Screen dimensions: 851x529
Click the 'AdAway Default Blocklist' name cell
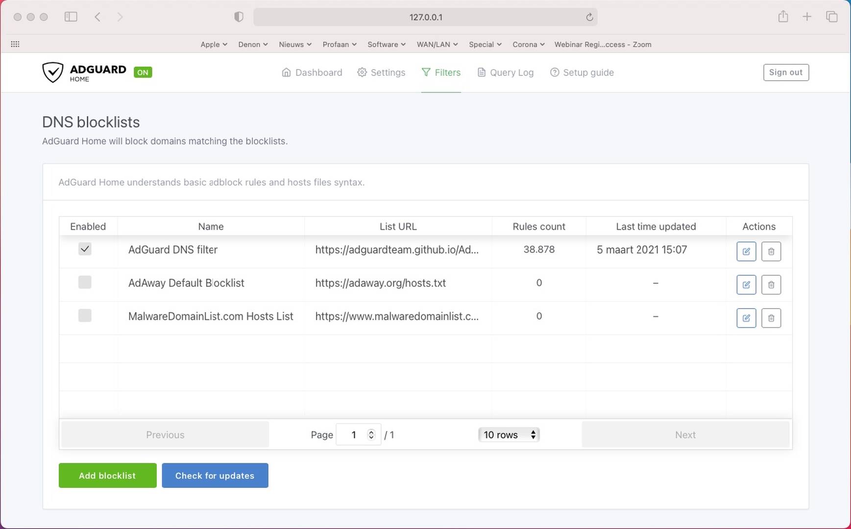(x=186, y=283)
